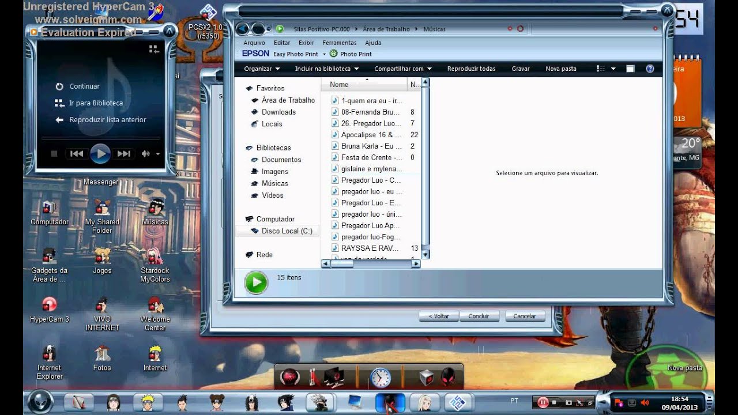Open Locais in navigation pane
This screenshot has width=738, height=415.
[x=272, y=124]
